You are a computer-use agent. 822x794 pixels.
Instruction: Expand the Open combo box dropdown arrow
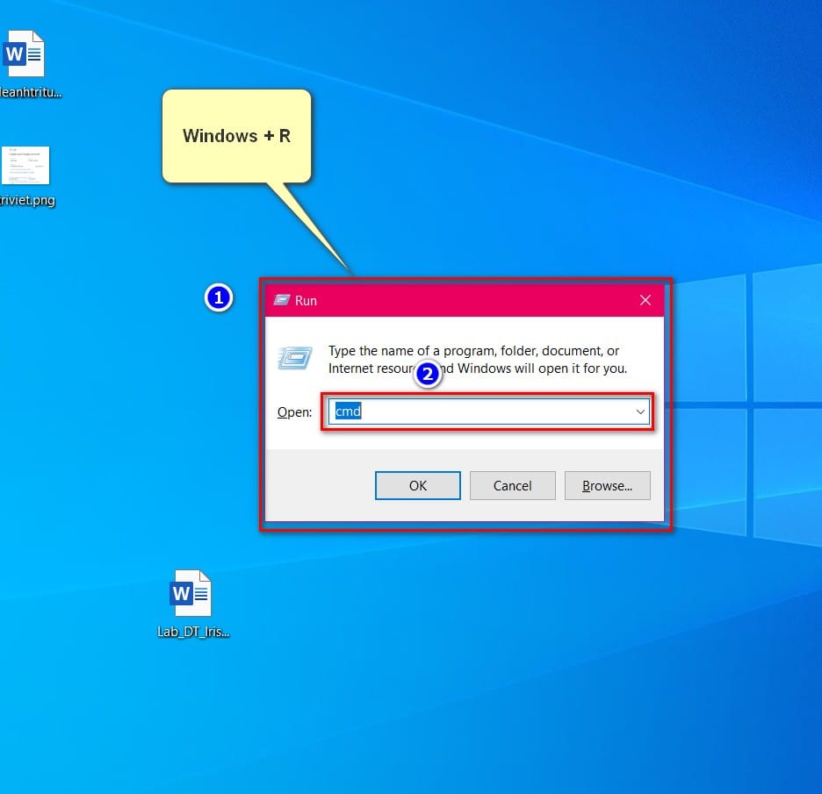click(640, 411)
